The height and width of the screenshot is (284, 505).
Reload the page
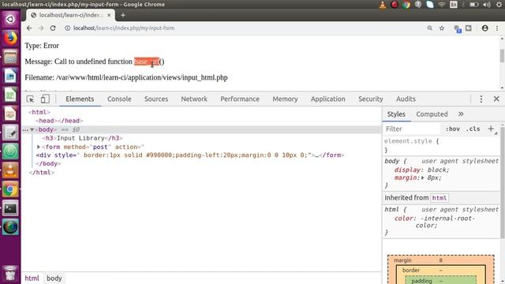pos(53,28)
